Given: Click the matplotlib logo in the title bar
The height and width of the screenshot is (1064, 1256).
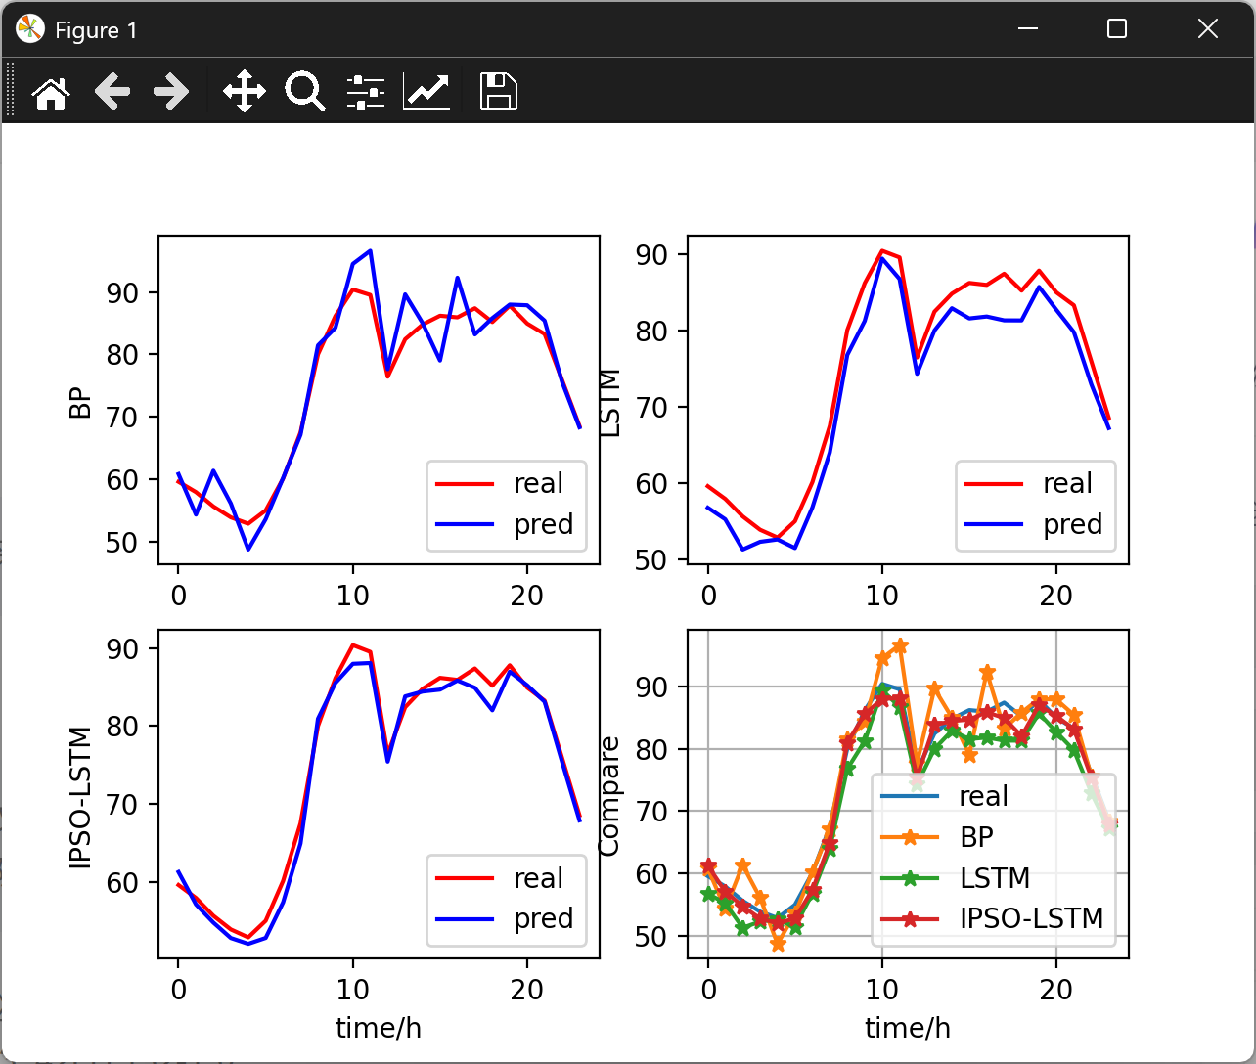Looking at the screenshot, I should pyautogui.click(x=29, y=29).
